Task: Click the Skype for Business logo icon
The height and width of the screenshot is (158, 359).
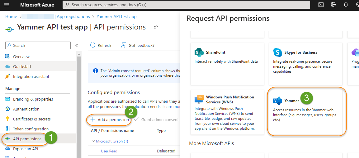Action: pyautogui.click(x=277, y=52)
